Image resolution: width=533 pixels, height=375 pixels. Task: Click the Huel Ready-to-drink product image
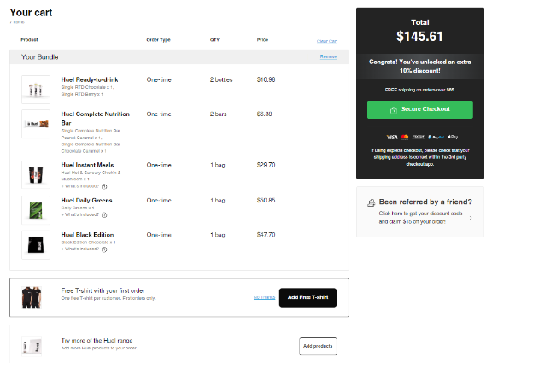[35, 88]
